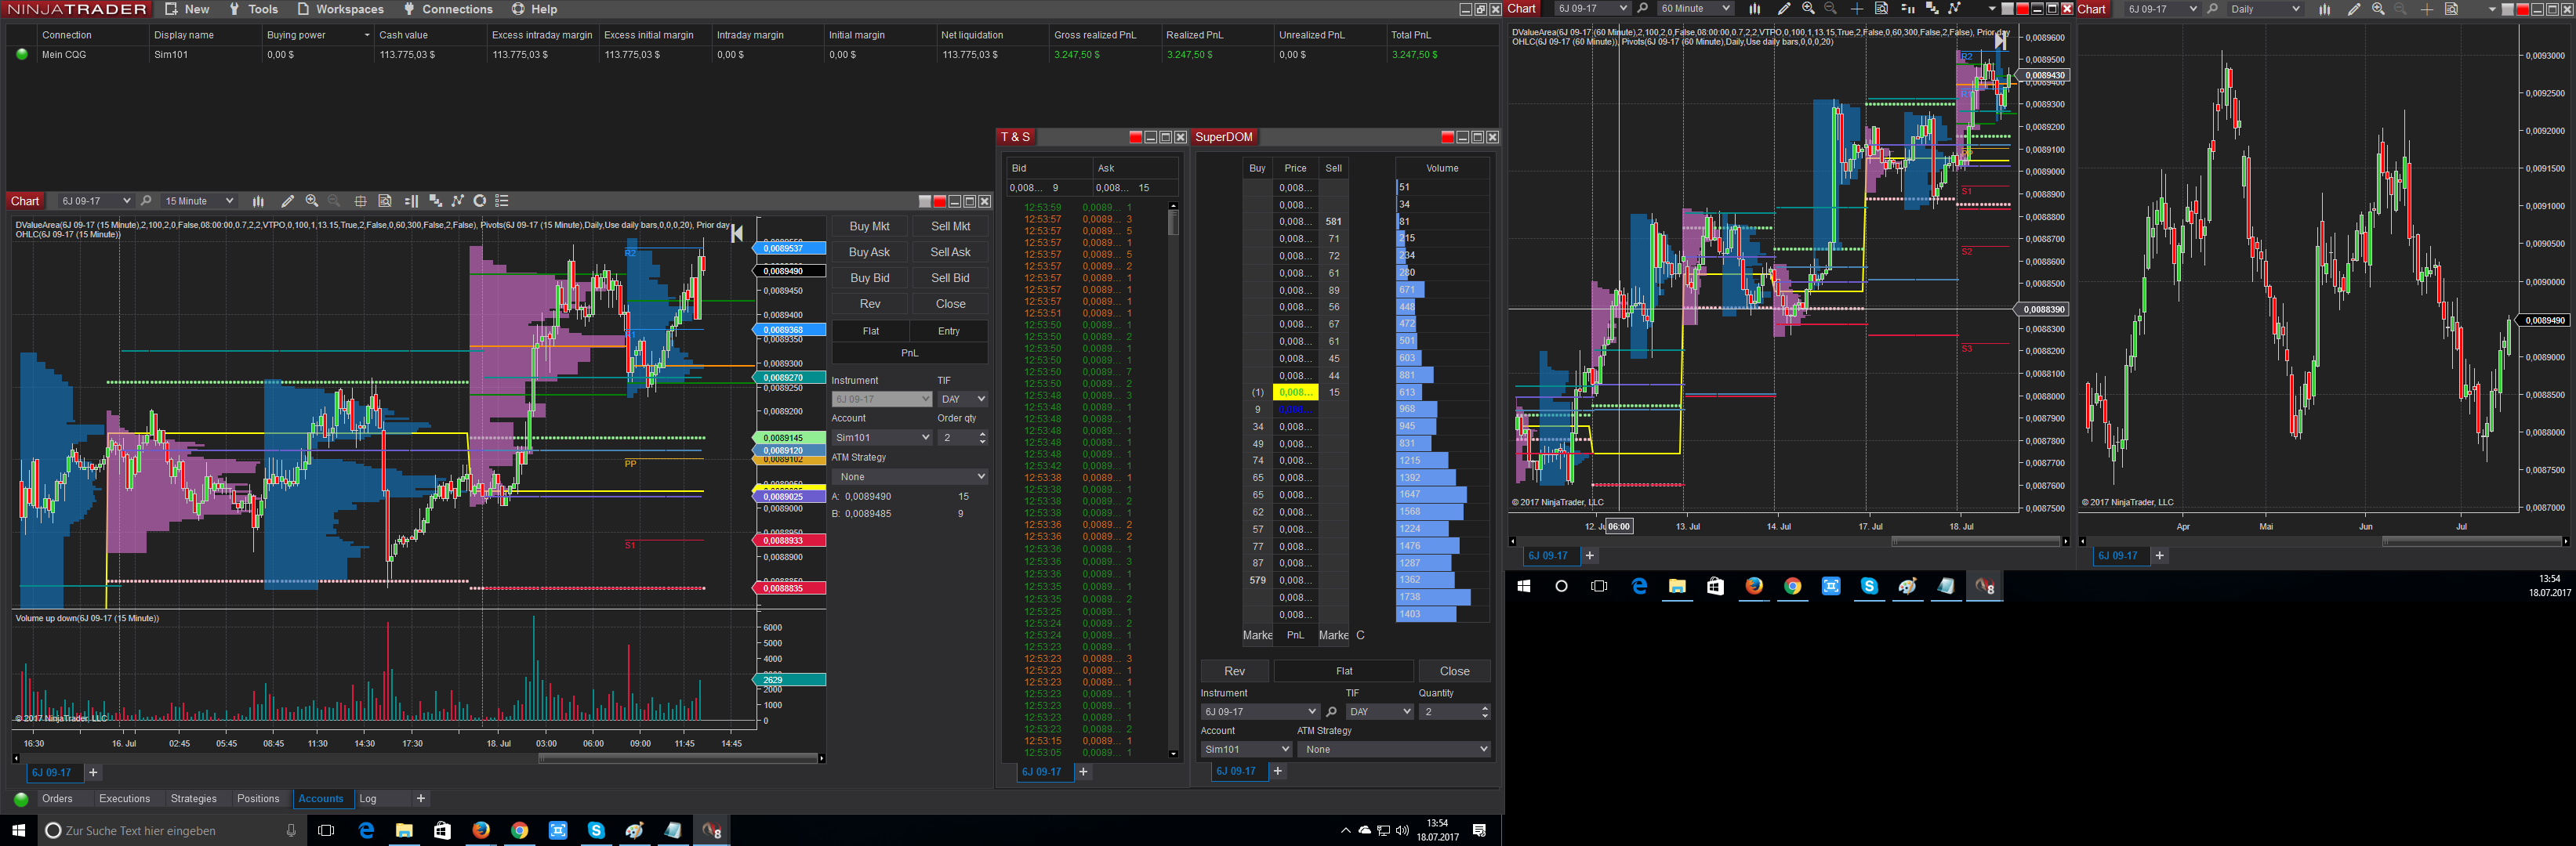This screenshot has width=2576, height=846.
Task: Toggle gray link square on 15 Minute chart
Action: 925,202
